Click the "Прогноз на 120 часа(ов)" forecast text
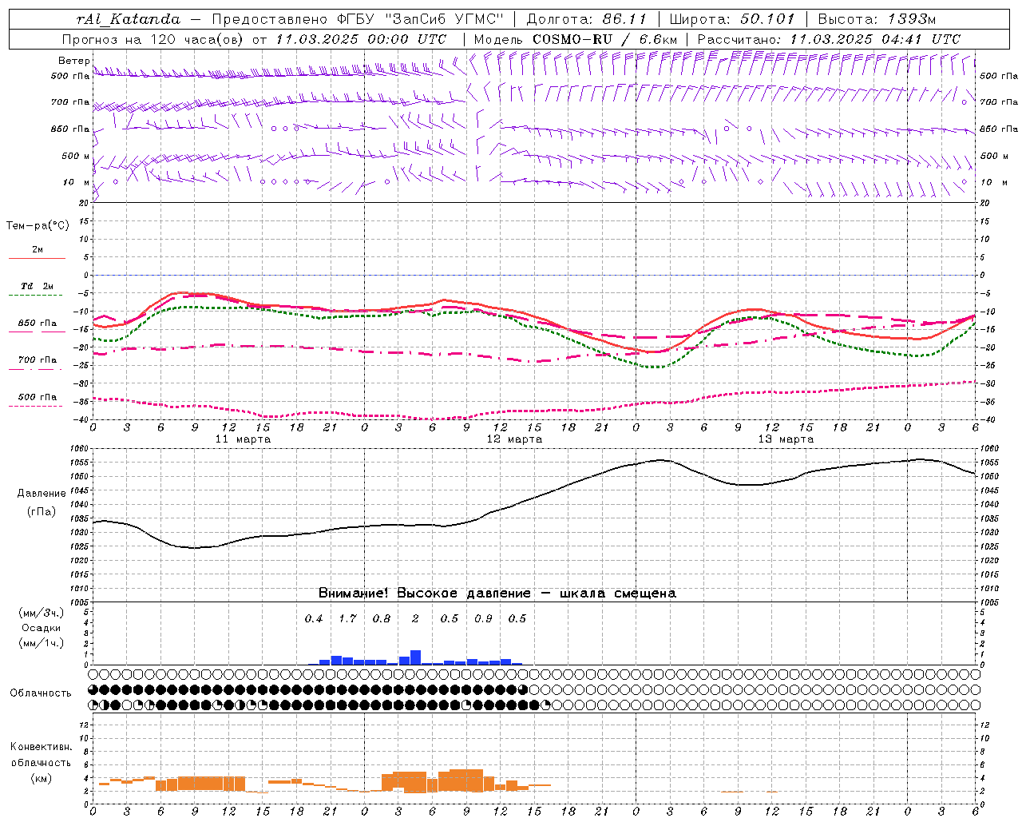The image size is (1022, 818). click(x=154, y=39)
